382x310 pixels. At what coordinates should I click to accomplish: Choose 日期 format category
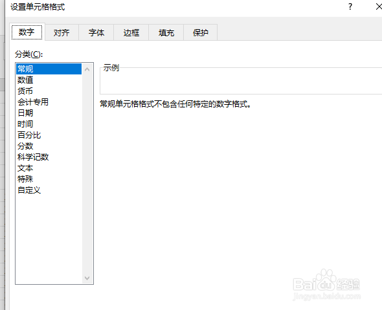tap(49, 113)
